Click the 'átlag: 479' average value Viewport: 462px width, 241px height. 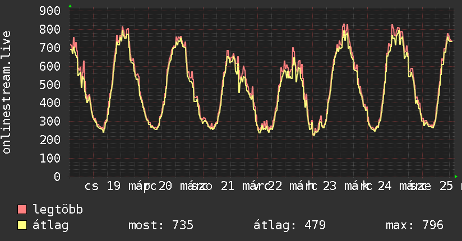pyautogui.click(x=289, y=225)
